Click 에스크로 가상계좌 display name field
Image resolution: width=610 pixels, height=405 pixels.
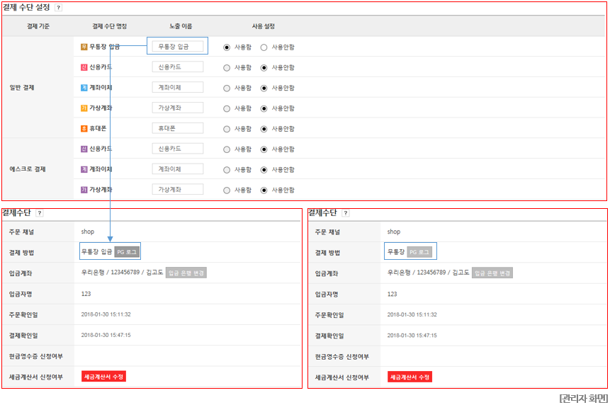point(178,189)
